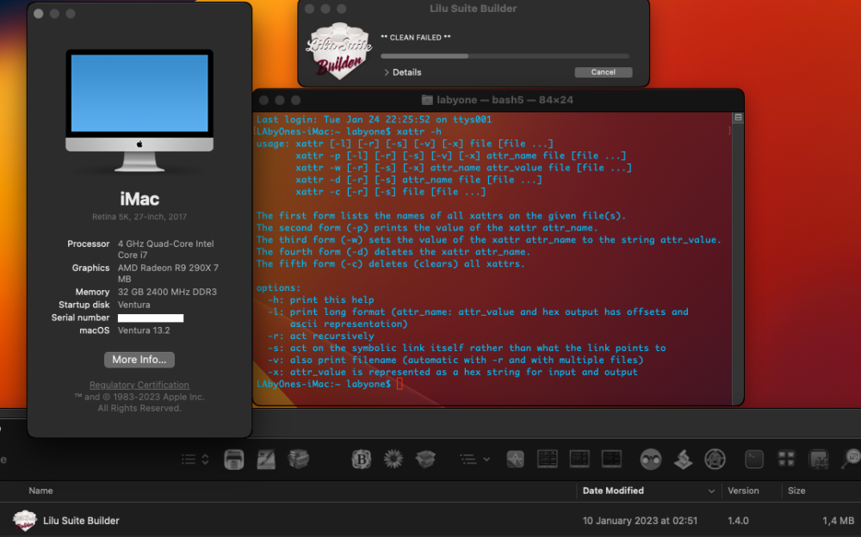Click the 'iMac' heading in About This Mac
Viewport: 861px width, 537px height.
pos(139,198)
